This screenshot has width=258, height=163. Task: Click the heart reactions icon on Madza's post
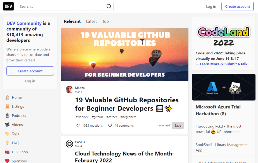(78, 125)
